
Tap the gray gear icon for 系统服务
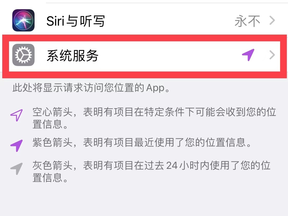point(23,55)
